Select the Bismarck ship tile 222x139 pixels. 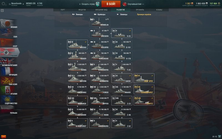(77, 101)
